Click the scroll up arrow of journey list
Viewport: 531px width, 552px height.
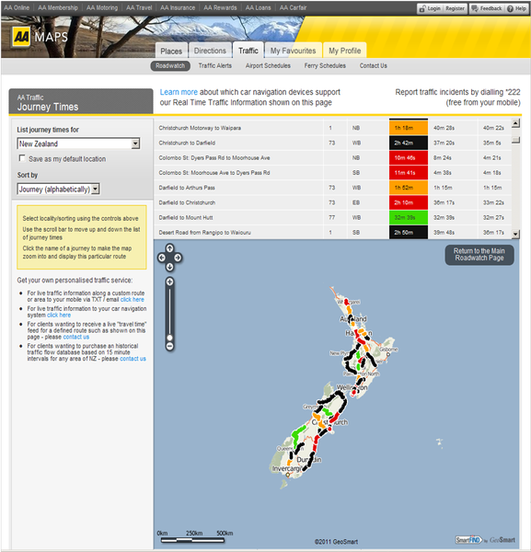(515, 123)
